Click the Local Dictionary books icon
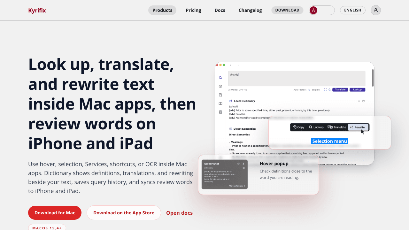 (x=231, y=101)
